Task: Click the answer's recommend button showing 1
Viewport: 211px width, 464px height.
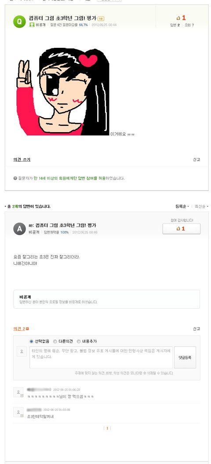Action: click(182, 229)
